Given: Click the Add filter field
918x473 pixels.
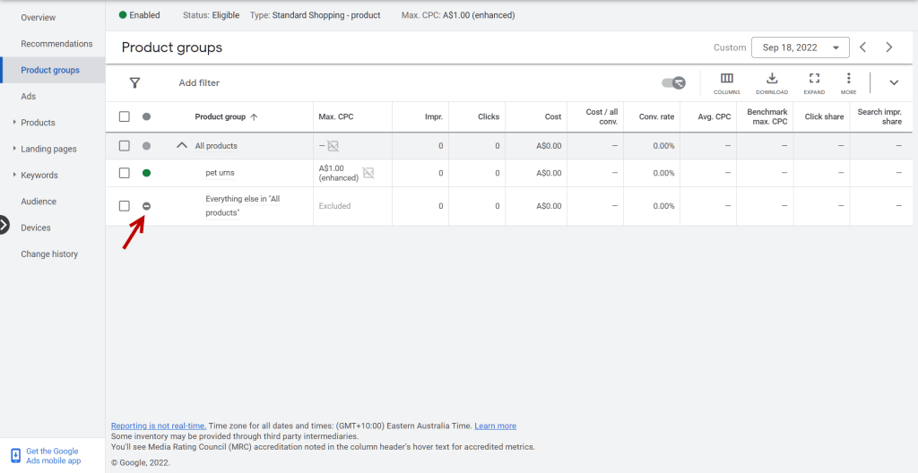Looking at the screenshot, I should [x=199, y=83].
